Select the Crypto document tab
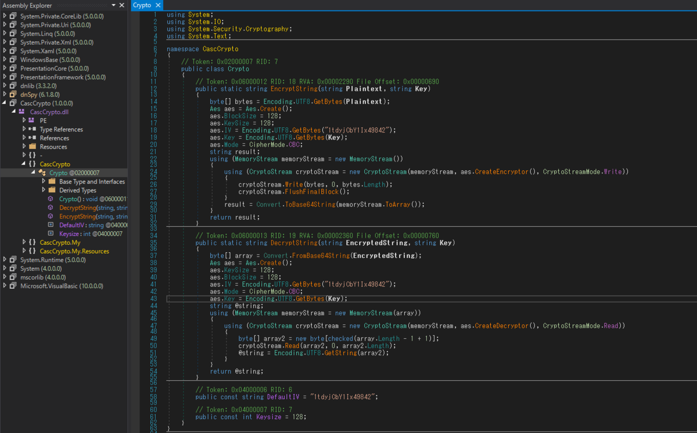697x433 pixels. 142,5
